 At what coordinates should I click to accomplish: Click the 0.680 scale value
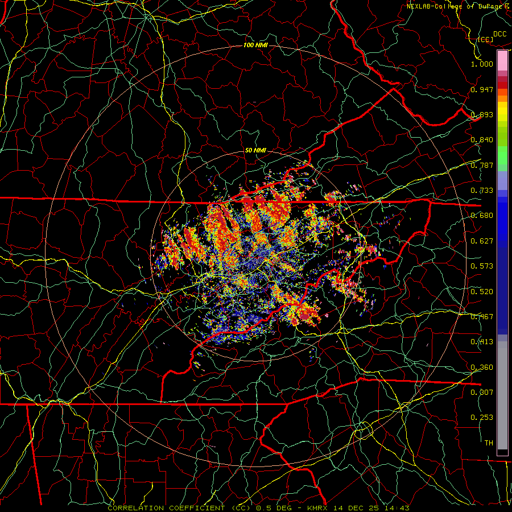pos(482,216)
